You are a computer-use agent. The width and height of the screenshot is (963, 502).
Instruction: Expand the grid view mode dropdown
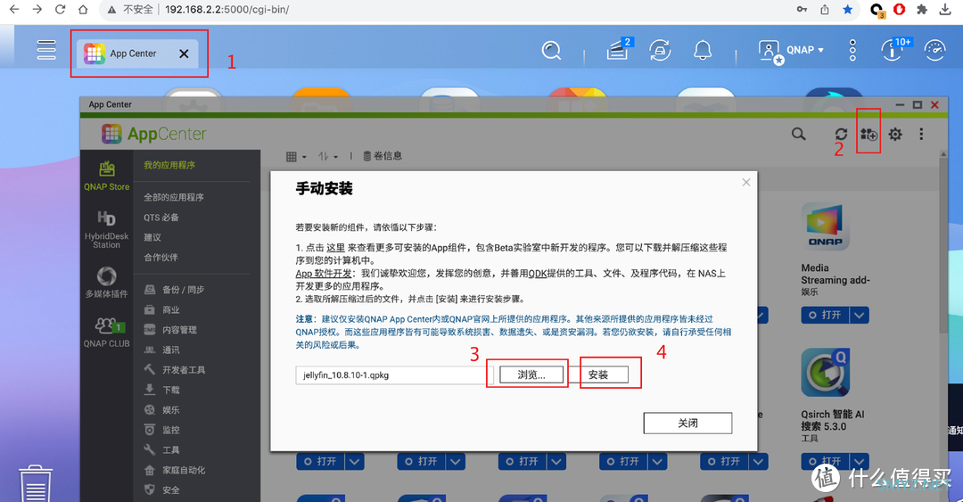[296, 157]
